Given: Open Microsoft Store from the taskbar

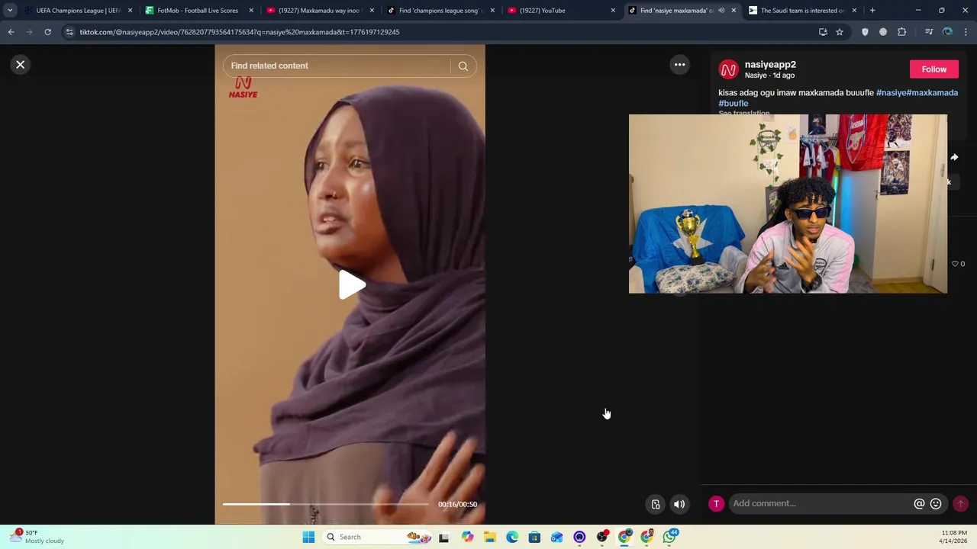Looking at the screenshot, I should click(534, 537).
